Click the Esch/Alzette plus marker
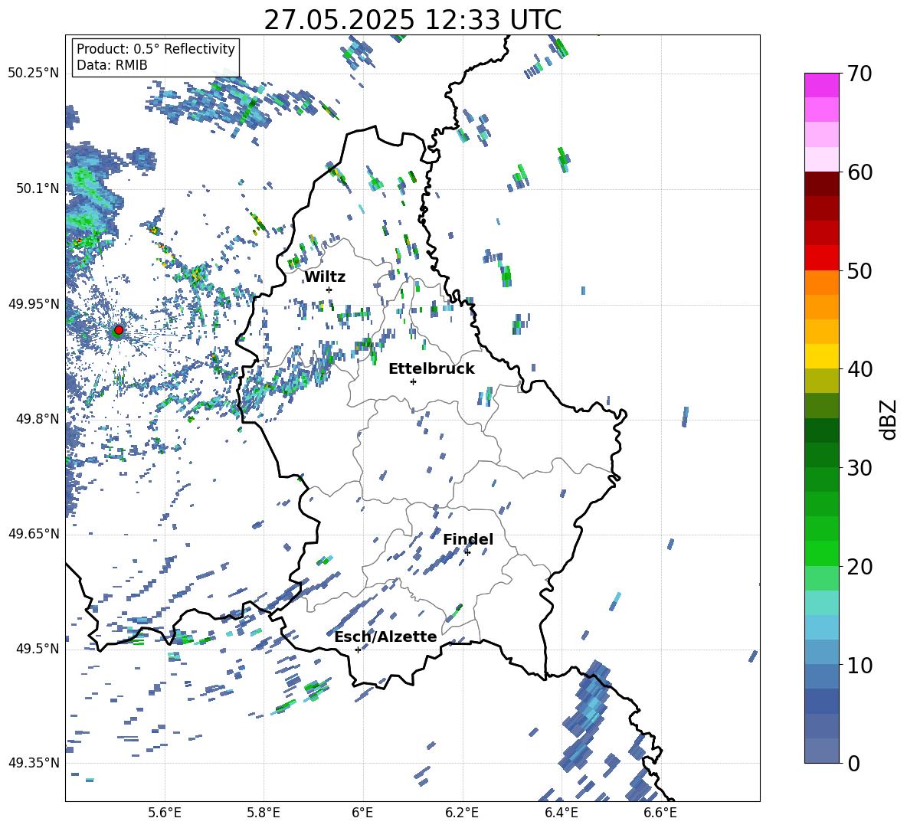The height and width of the screenshot is (828, 907). 358,650
